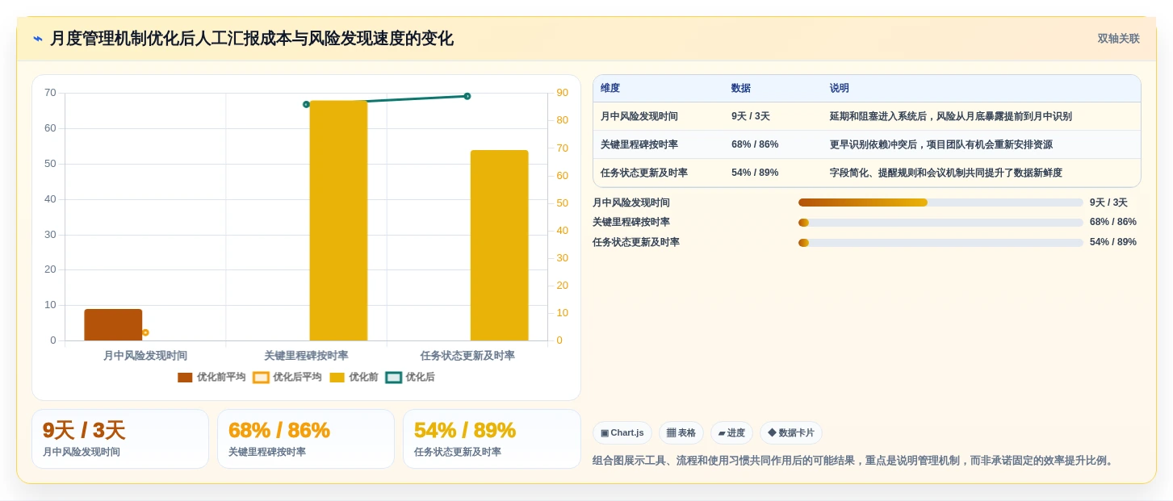The image size is (1173, 501).
Task: Click the 数据 column header
Action: click(741, 89)
